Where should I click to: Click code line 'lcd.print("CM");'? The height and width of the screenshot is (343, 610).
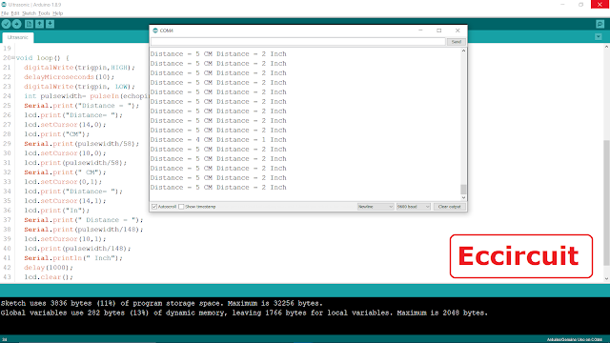click(x=57, y=134)
